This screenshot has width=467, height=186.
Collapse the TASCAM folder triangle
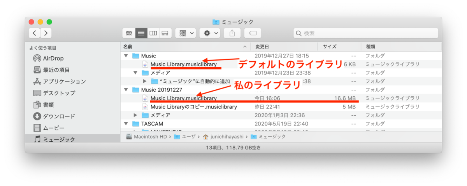coord(126,123)
